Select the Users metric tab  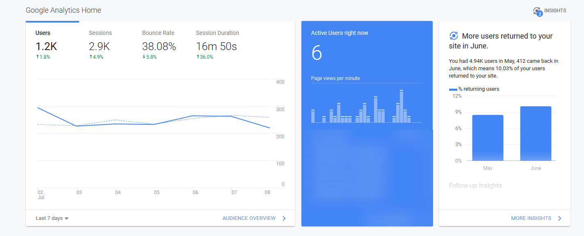coord(52,45)
